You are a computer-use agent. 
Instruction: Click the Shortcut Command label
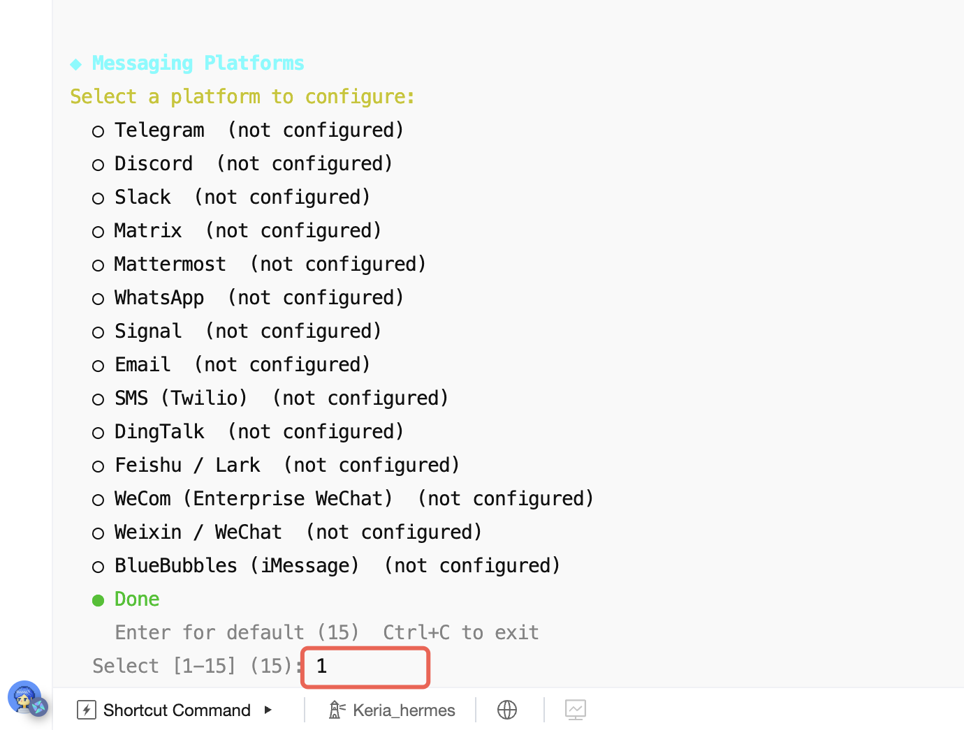[x=177, y=710]
